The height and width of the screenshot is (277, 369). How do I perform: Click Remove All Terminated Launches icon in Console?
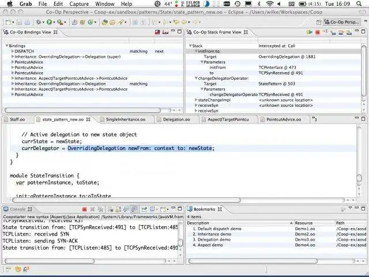click(100, 209)
